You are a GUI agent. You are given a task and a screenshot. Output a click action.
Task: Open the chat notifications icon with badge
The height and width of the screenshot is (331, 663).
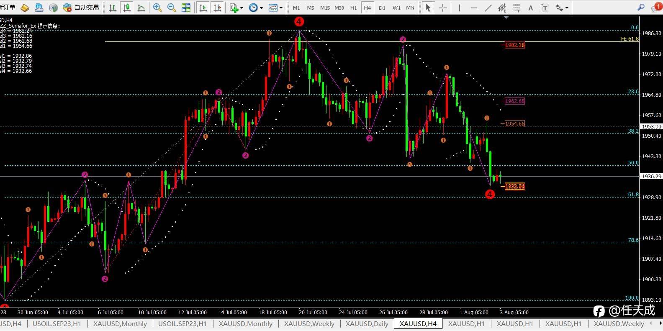pyautogui.click(x=656, y=7)
